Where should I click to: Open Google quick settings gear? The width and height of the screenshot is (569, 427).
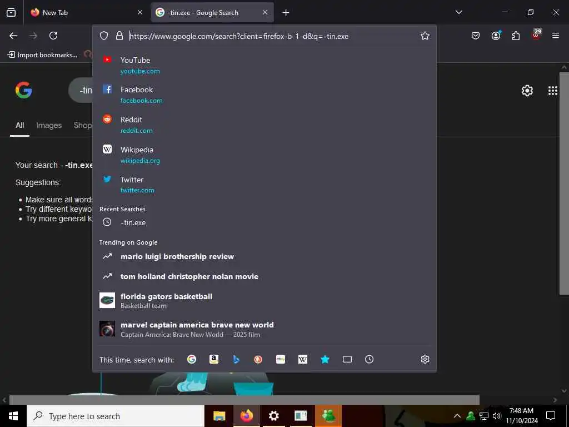[x=527, y=91]
